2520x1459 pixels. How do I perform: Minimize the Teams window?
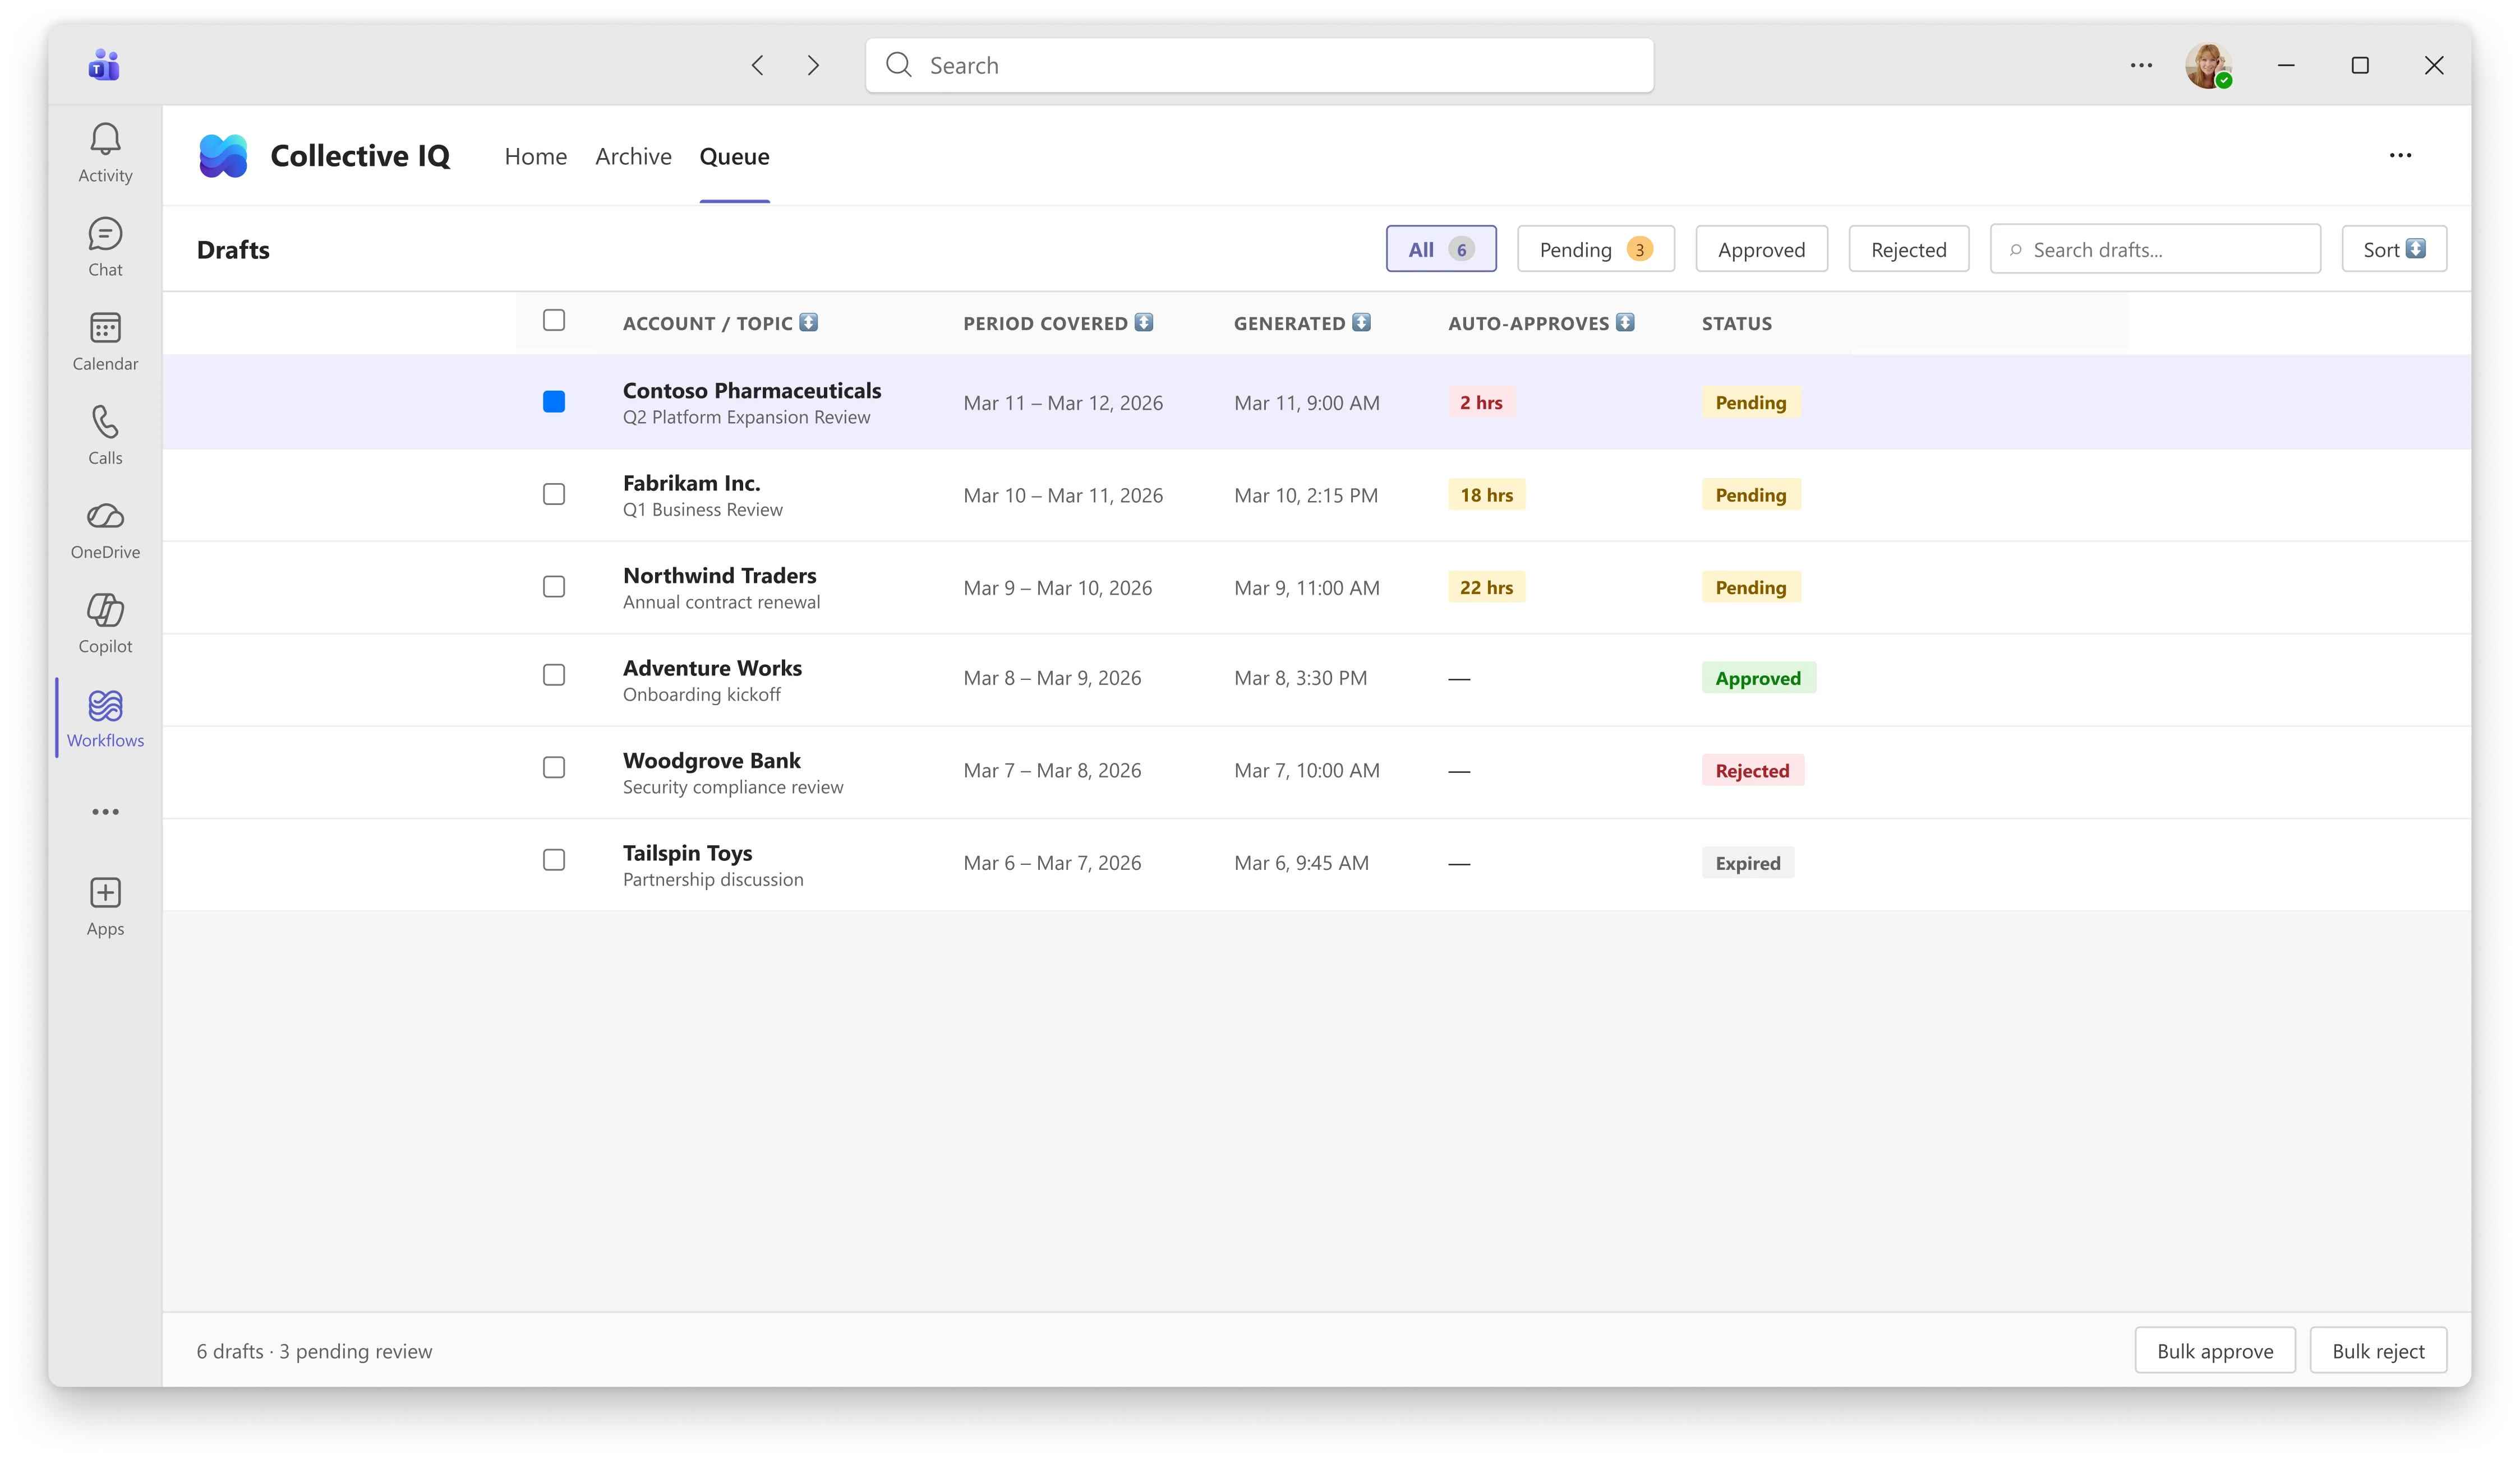[2286, 65]
